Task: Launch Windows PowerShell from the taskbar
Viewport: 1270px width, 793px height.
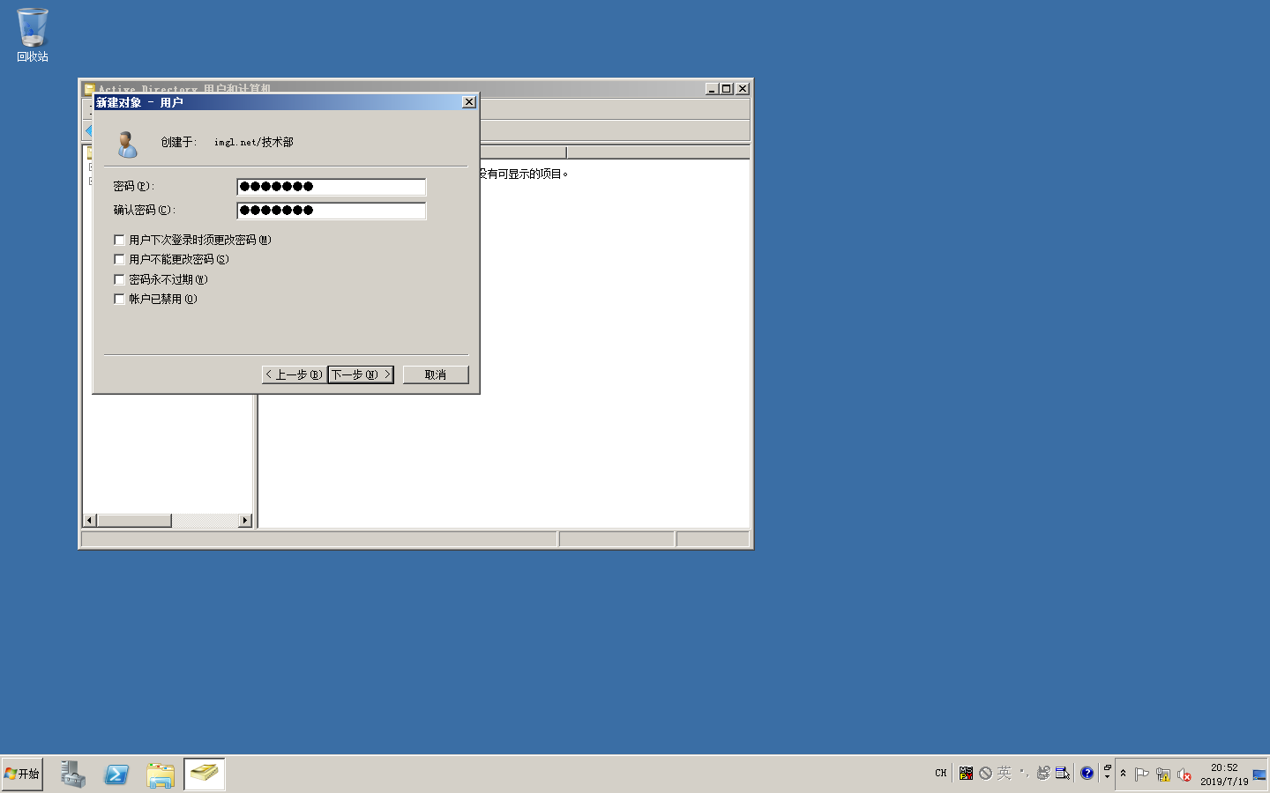Action: tap(116, 774)
